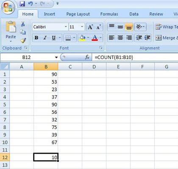The height and width of the screenshot is (169, 178).
Task: Open the Underline style dropdown arrow
Action: (60, 38)
